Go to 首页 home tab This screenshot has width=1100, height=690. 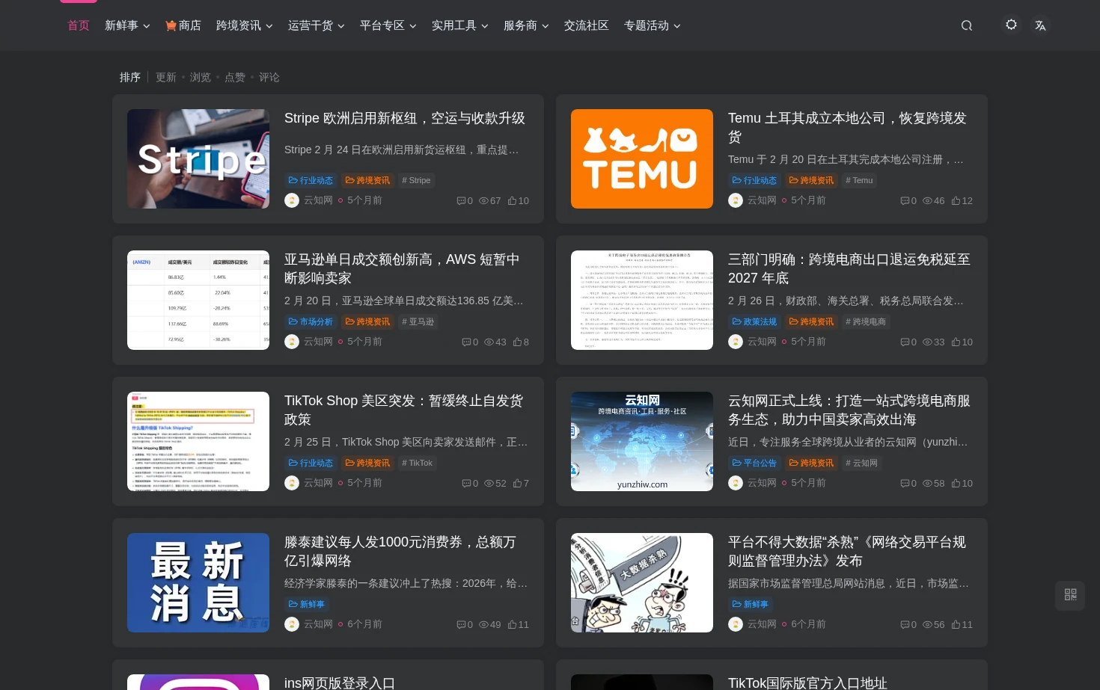tap(79, 25)
